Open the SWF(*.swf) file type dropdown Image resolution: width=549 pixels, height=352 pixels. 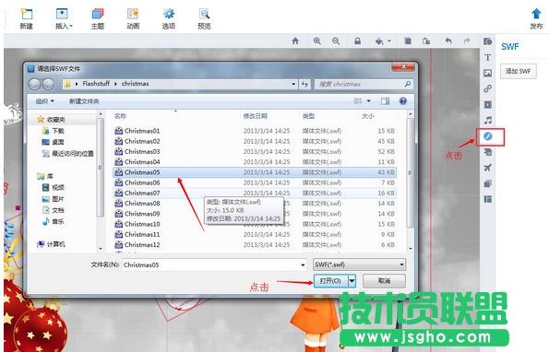click(359, 264)
